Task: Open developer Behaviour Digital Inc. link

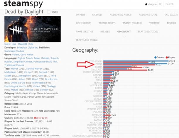Action: (28, 48)
